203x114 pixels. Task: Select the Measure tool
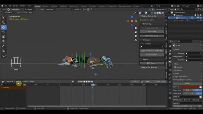(3, 51)
